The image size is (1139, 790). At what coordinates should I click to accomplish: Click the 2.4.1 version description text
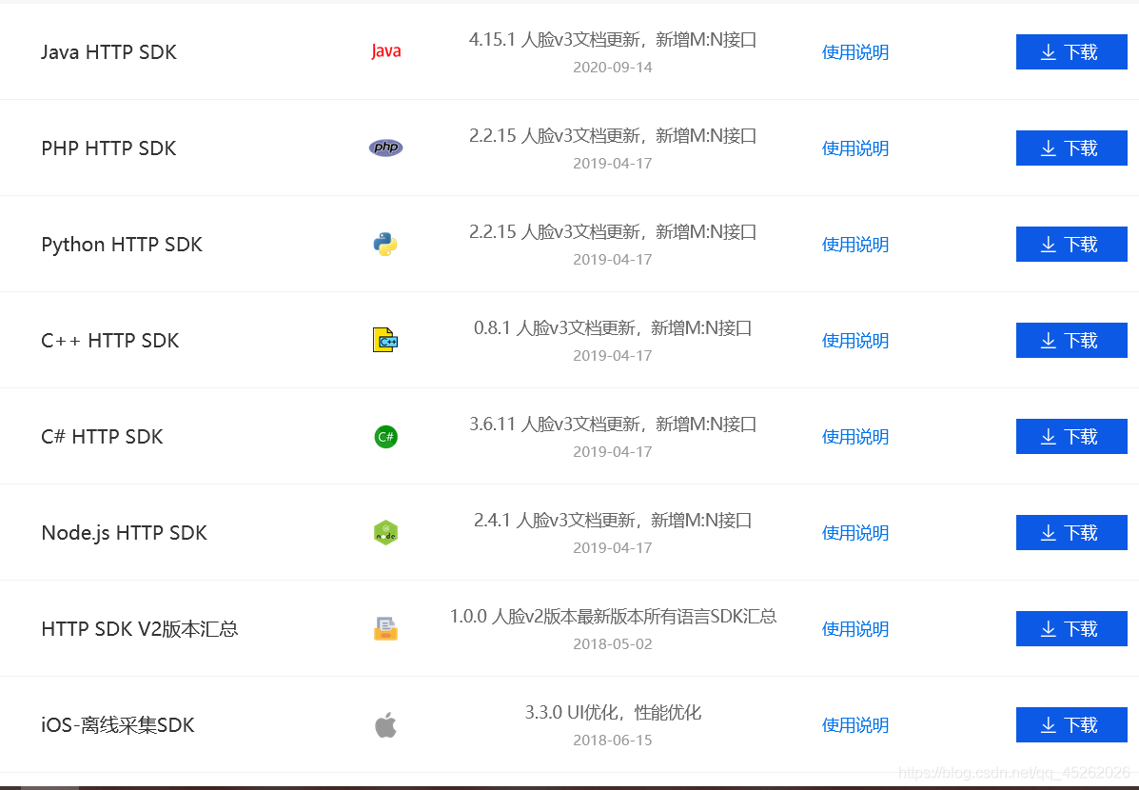coord(613,520)
